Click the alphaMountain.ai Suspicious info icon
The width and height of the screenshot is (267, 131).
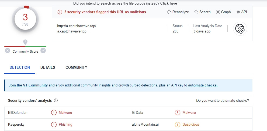(x=178, y=125)
